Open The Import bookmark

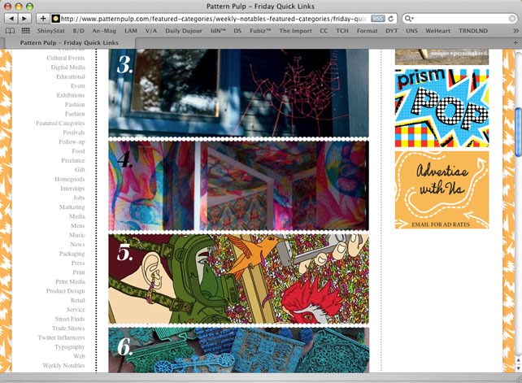pos(296,31)
